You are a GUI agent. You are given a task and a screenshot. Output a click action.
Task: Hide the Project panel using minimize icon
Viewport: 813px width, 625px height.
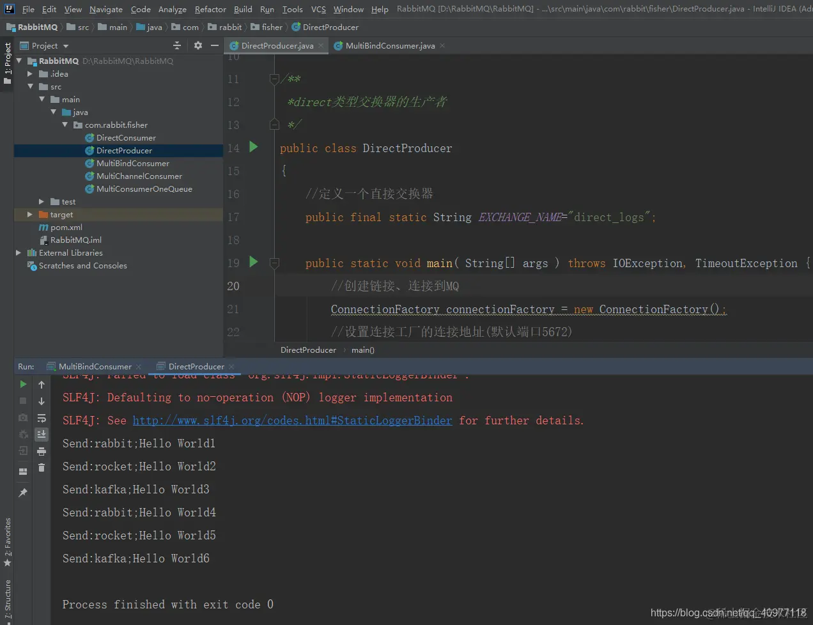215,45
